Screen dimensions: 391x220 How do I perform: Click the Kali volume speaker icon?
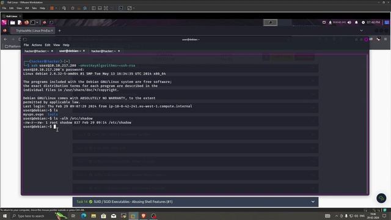[x=349, y=23]
